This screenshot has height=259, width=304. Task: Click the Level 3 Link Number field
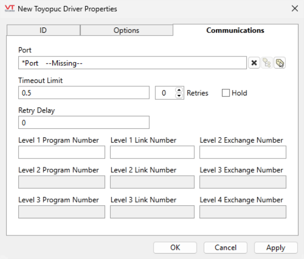coord(152,212)
